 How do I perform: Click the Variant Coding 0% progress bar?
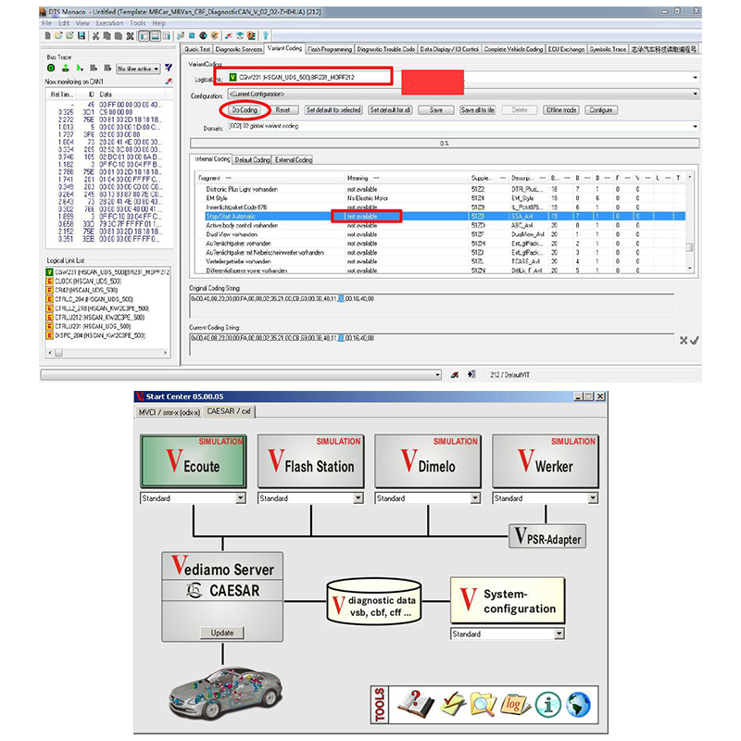(x=445, y=144)
